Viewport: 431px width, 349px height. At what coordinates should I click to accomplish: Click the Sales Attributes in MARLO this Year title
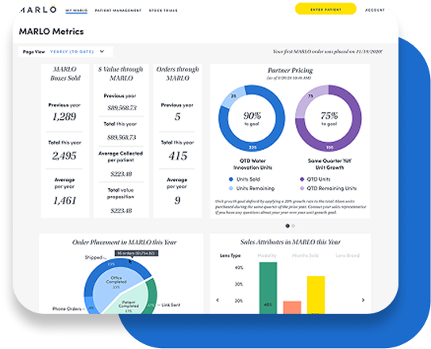tap(291, 242)
